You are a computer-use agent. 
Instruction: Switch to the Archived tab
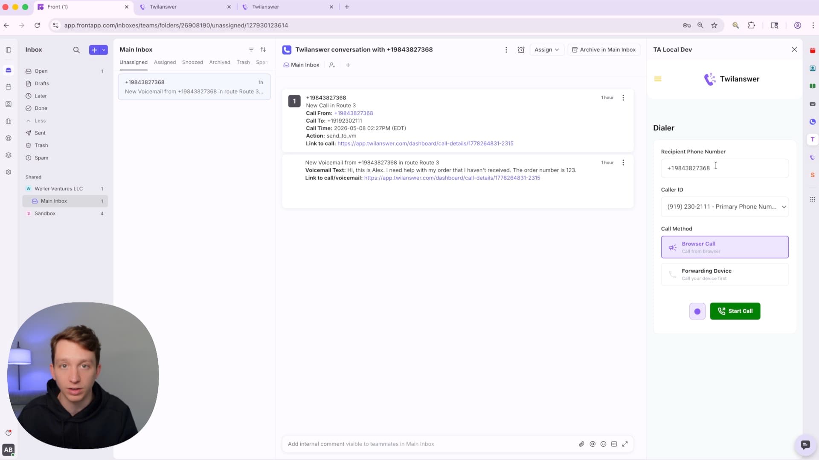pos(220,62)
